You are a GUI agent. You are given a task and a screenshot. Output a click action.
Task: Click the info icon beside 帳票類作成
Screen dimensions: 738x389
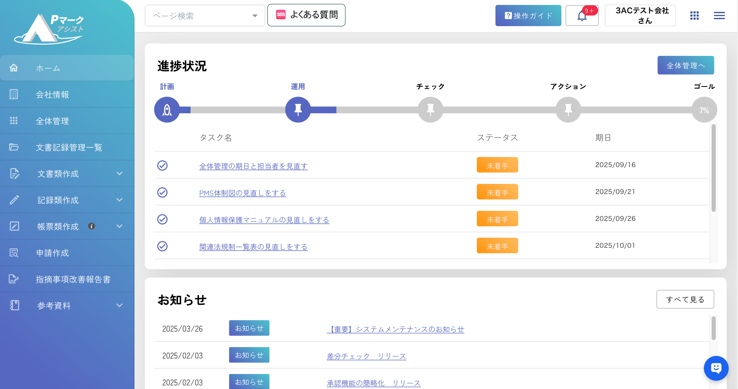[91, 226]
